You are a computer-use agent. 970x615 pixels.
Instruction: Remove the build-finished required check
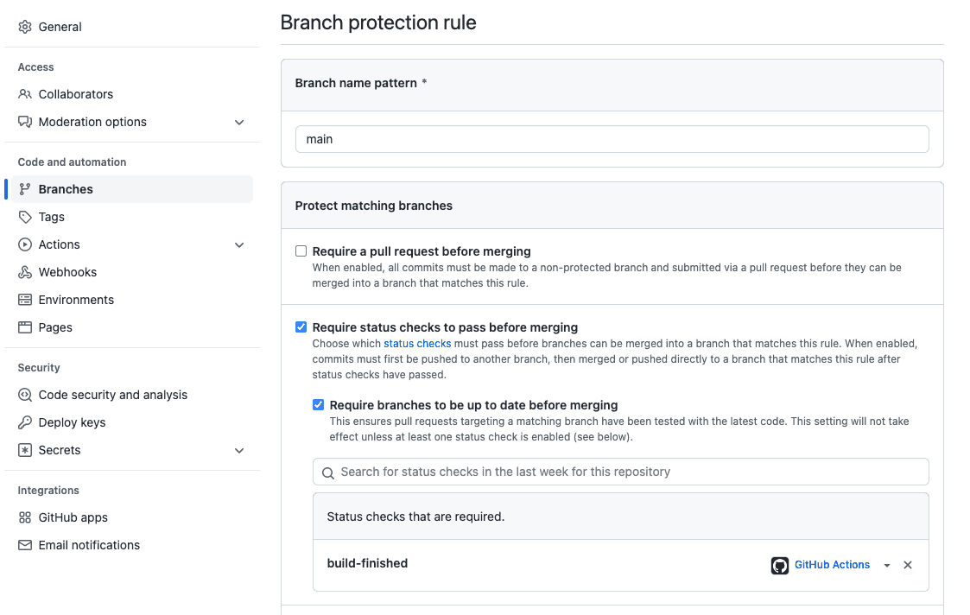pyautogui.click(x=908, y=565)
